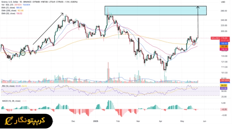Select the EMA (200, close) legend label
The height and width of the screenshot is (131, 233).
9,10
